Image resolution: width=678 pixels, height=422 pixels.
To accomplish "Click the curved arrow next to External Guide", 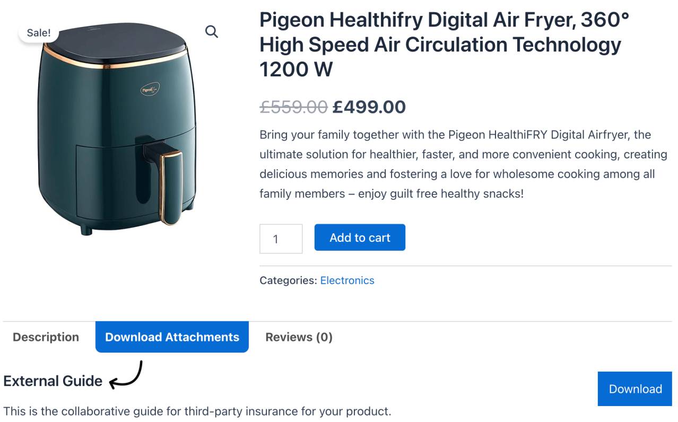I will (126, 375).
